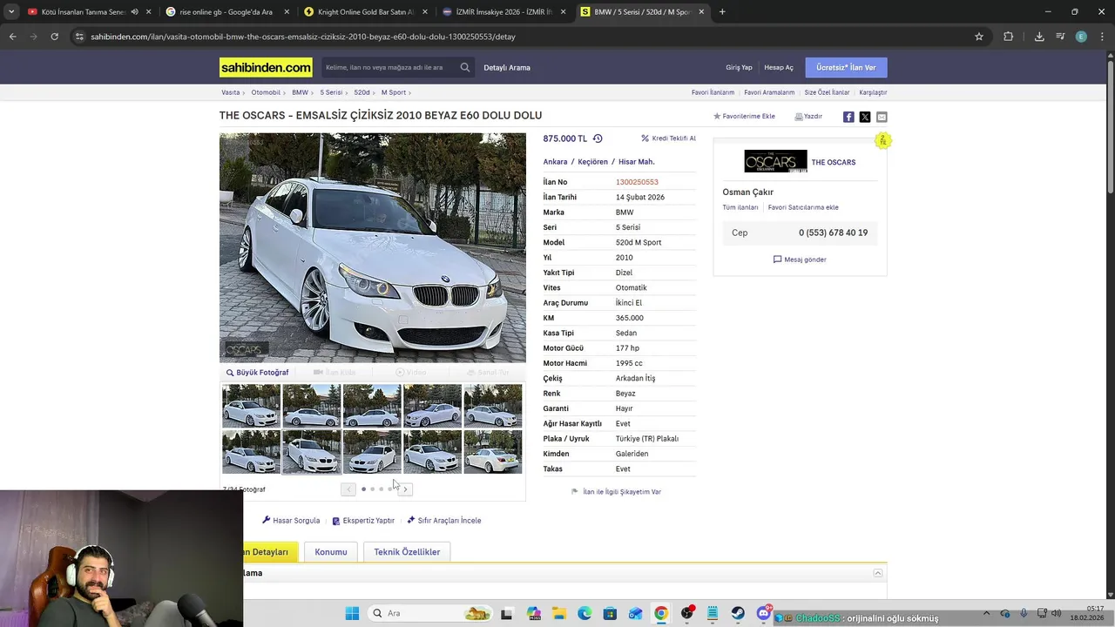Open Teknik Özellikler tab
Screen dimensions: 1115x627
(407, 552)
